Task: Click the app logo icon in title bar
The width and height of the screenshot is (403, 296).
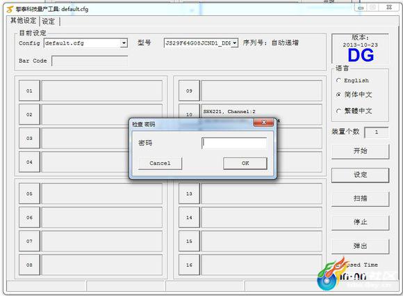Action: (10, 10)
